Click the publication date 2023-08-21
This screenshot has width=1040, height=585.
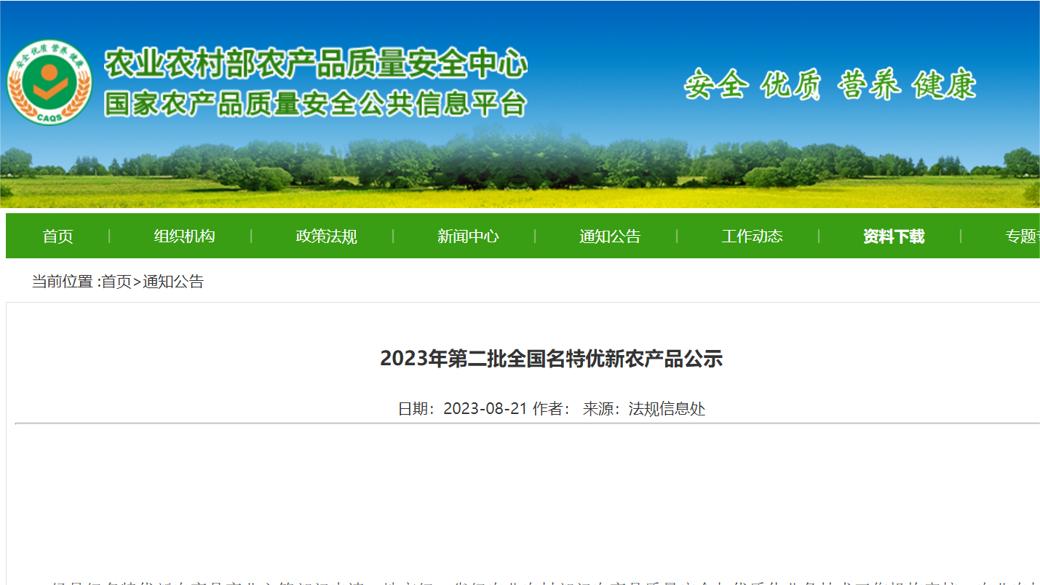coord(485,409)
